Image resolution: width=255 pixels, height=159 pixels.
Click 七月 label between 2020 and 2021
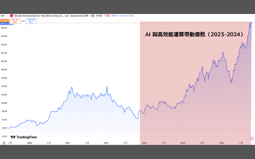[49, 143]
